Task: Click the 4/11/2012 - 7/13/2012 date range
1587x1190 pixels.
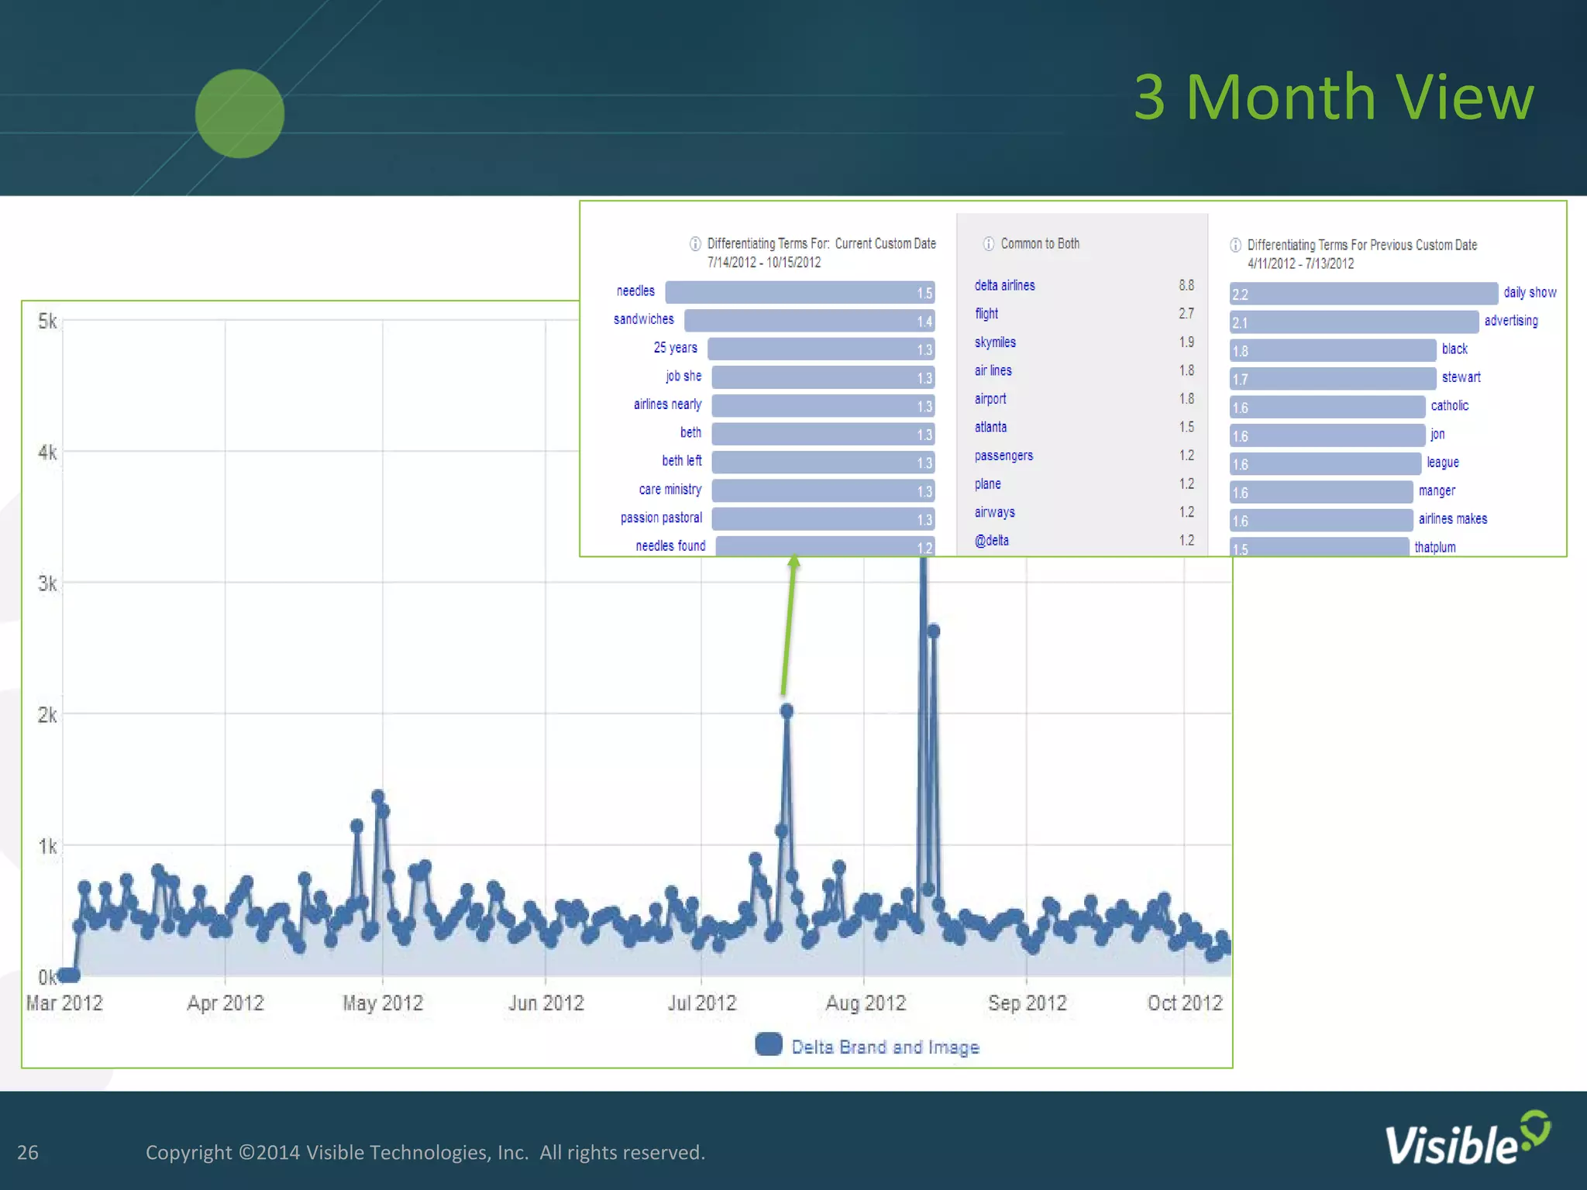Action: [x=1300, y=264]
